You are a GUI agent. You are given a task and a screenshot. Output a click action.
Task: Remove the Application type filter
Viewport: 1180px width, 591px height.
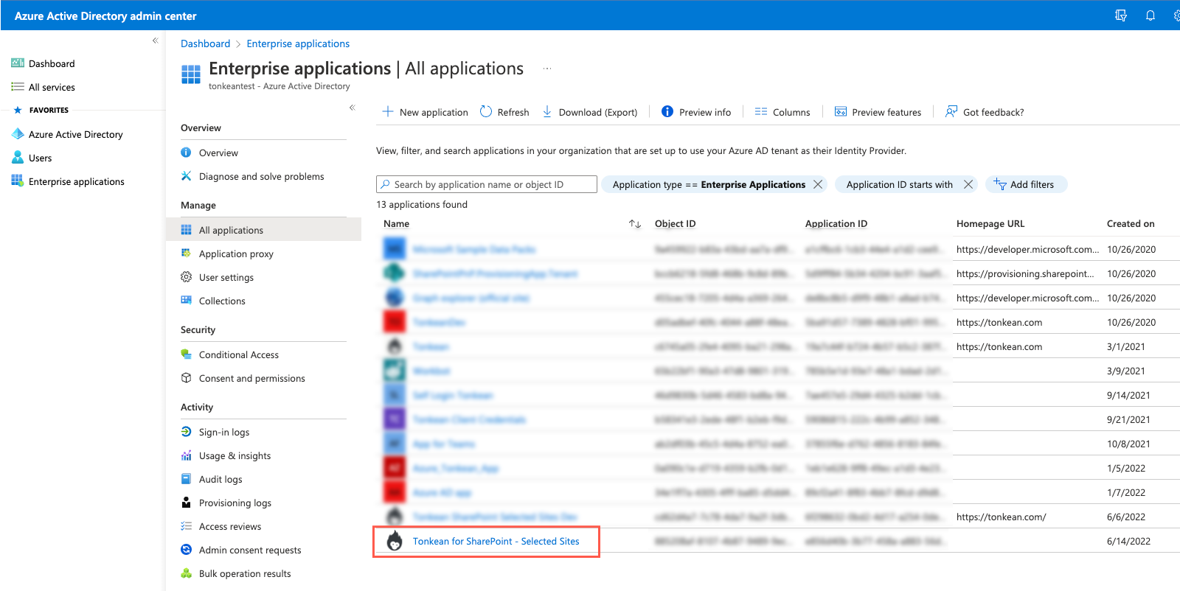818,184
